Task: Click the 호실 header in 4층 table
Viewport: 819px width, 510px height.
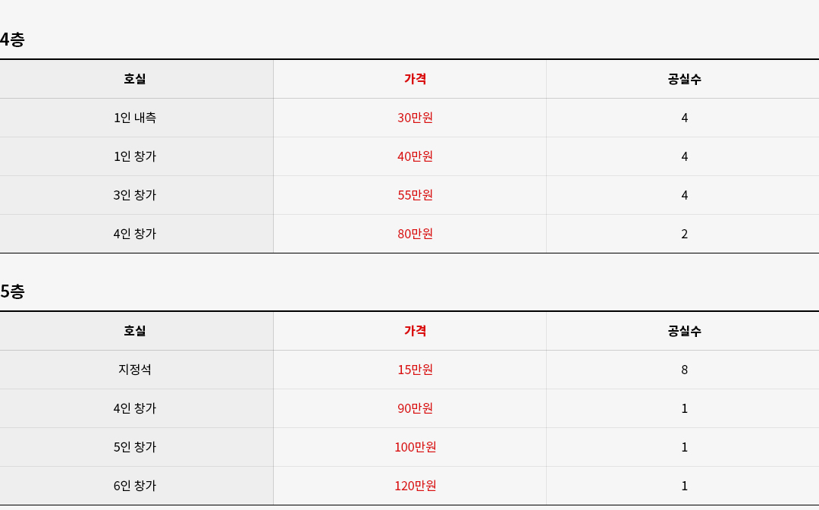Action: pyautogui.click(x=135, y=79)
